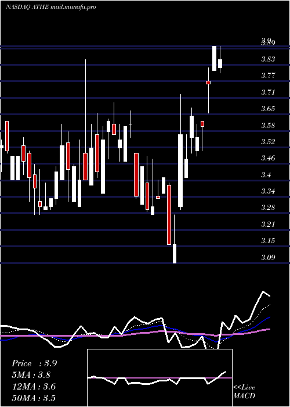Viewport: 290px width, 407px height.
Task: Click the 3.65 price axis label
Action: pos(268,109)
